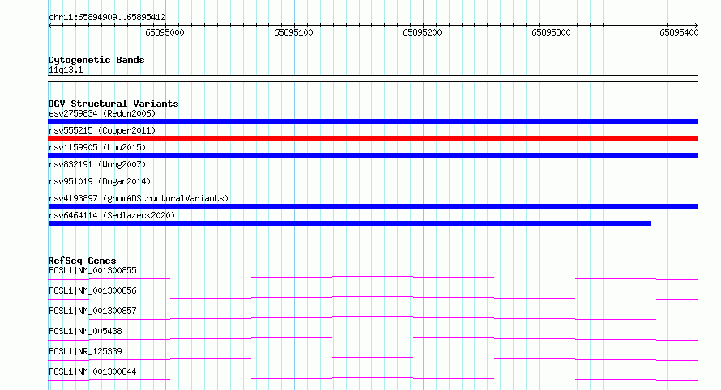Select the RefSeq Genes track heading
The width and height of the screenshot is (721, 390).
(82, 261)
